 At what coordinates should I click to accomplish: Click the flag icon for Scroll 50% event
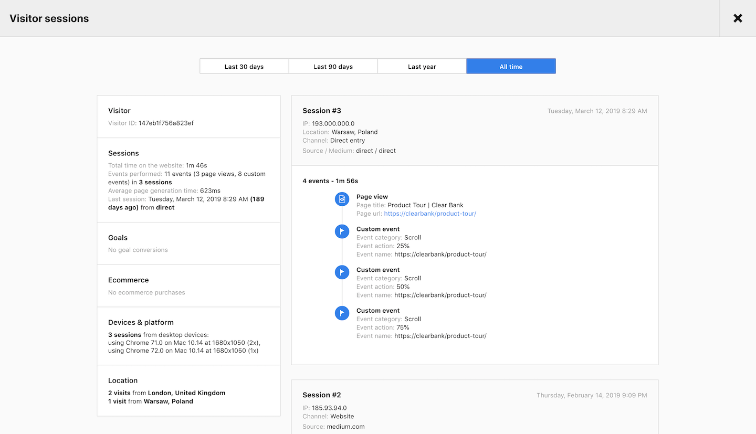pyautogui.click(x=342, y=272)
